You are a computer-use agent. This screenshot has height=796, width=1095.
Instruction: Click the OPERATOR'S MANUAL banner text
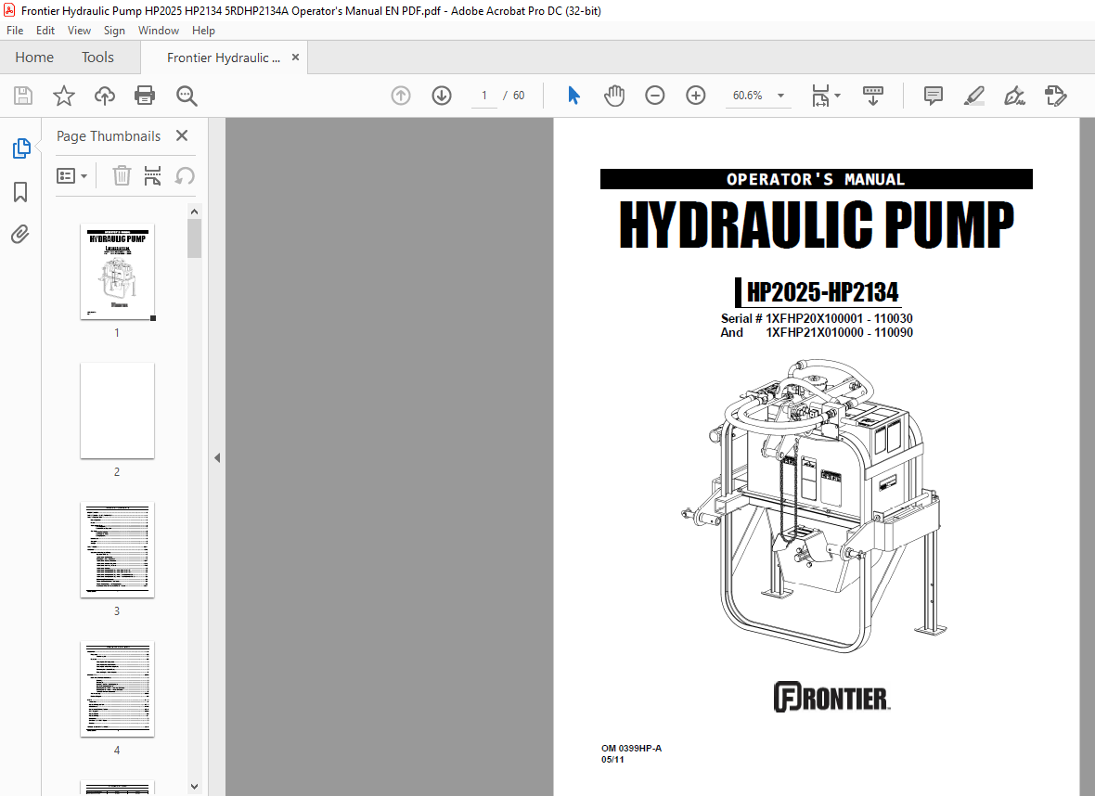pos(816,179)
